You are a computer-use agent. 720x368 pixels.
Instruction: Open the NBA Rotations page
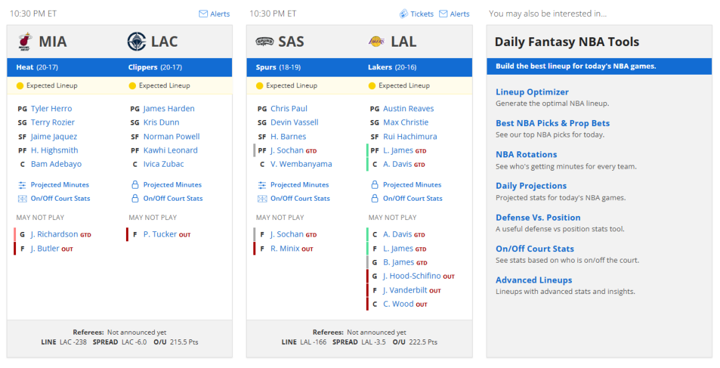(x=526, y=155)
